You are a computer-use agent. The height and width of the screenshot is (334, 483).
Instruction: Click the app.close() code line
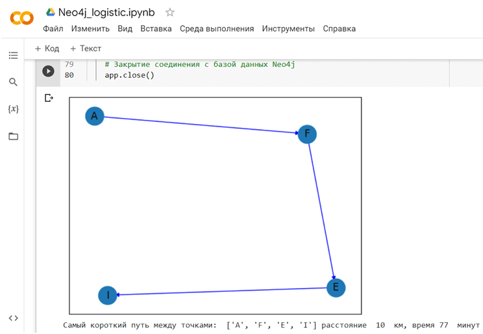pyautogui.click(x=129, y=75)
